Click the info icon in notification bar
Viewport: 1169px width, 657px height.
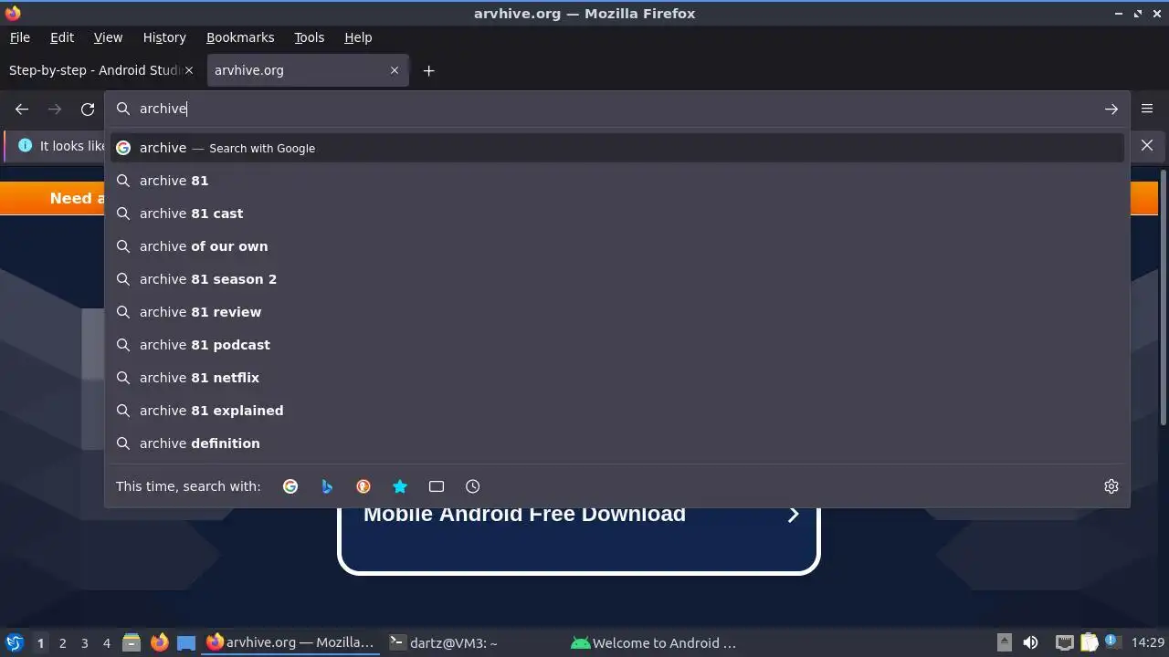[25, 145]
